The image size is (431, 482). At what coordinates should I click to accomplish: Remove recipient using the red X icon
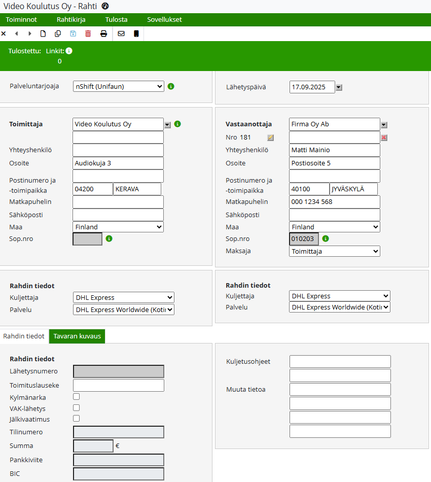point(384,137)
